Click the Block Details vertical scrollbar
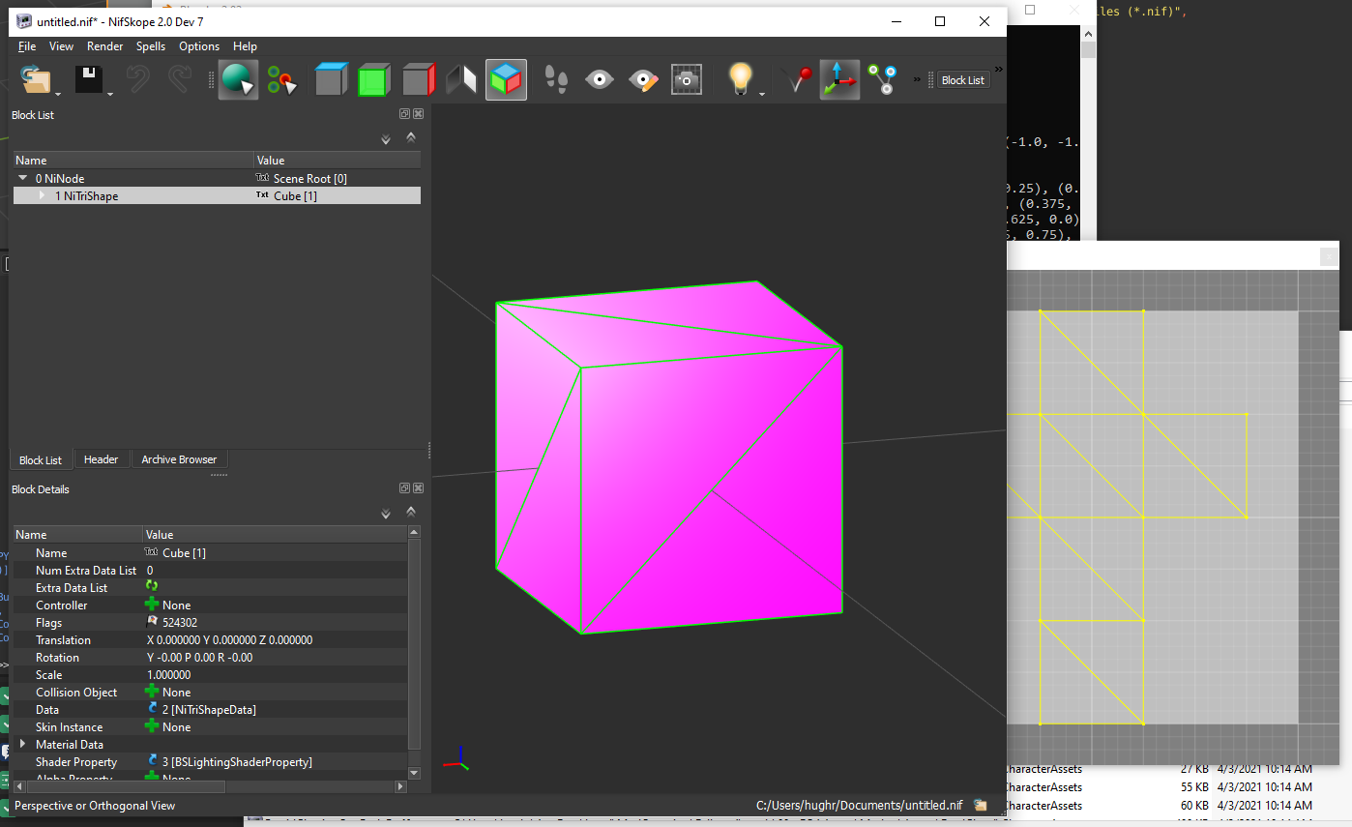This screenshot has width=1352, height=827. [x=415, y=650]
